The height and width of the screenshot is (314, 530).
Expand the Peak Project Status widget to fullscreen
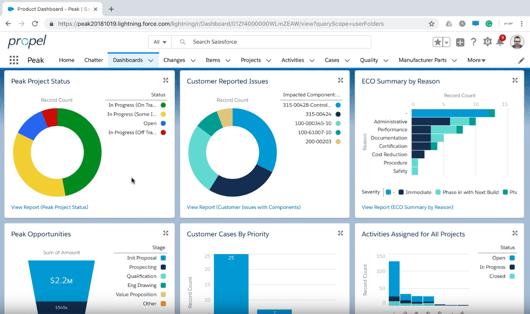pyautogui.click(x=166, y=80)
